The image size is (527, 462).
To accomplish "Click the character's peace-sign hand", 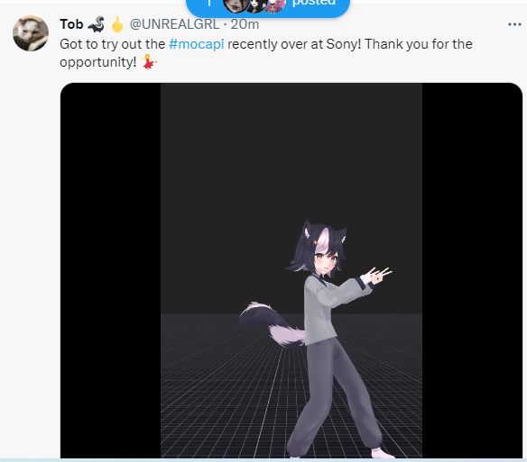I will (376, 276).
